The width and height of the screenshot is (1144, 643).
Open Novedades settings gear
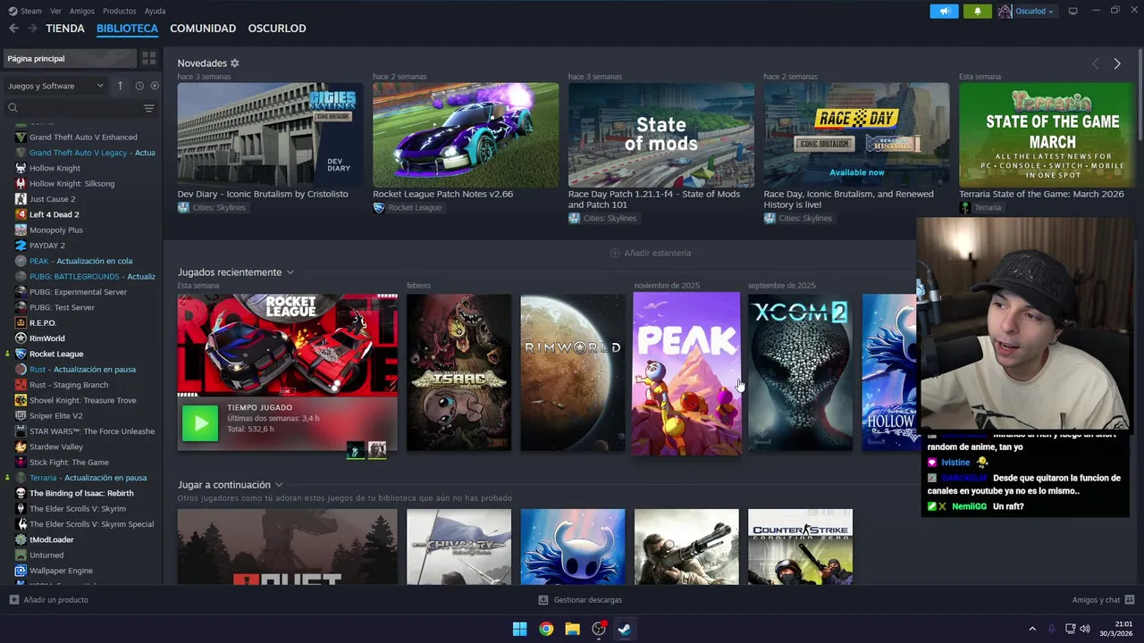(x=235, y=63)
